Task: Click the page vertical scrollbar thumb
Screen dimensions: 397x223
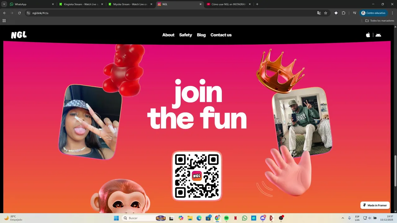Action: pyautogui.click(x=395, y=171)
